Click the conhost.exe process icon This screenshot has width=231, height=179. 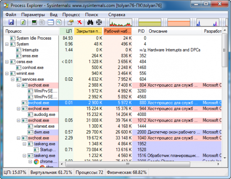pyautogui.click(x=18, y=68)
